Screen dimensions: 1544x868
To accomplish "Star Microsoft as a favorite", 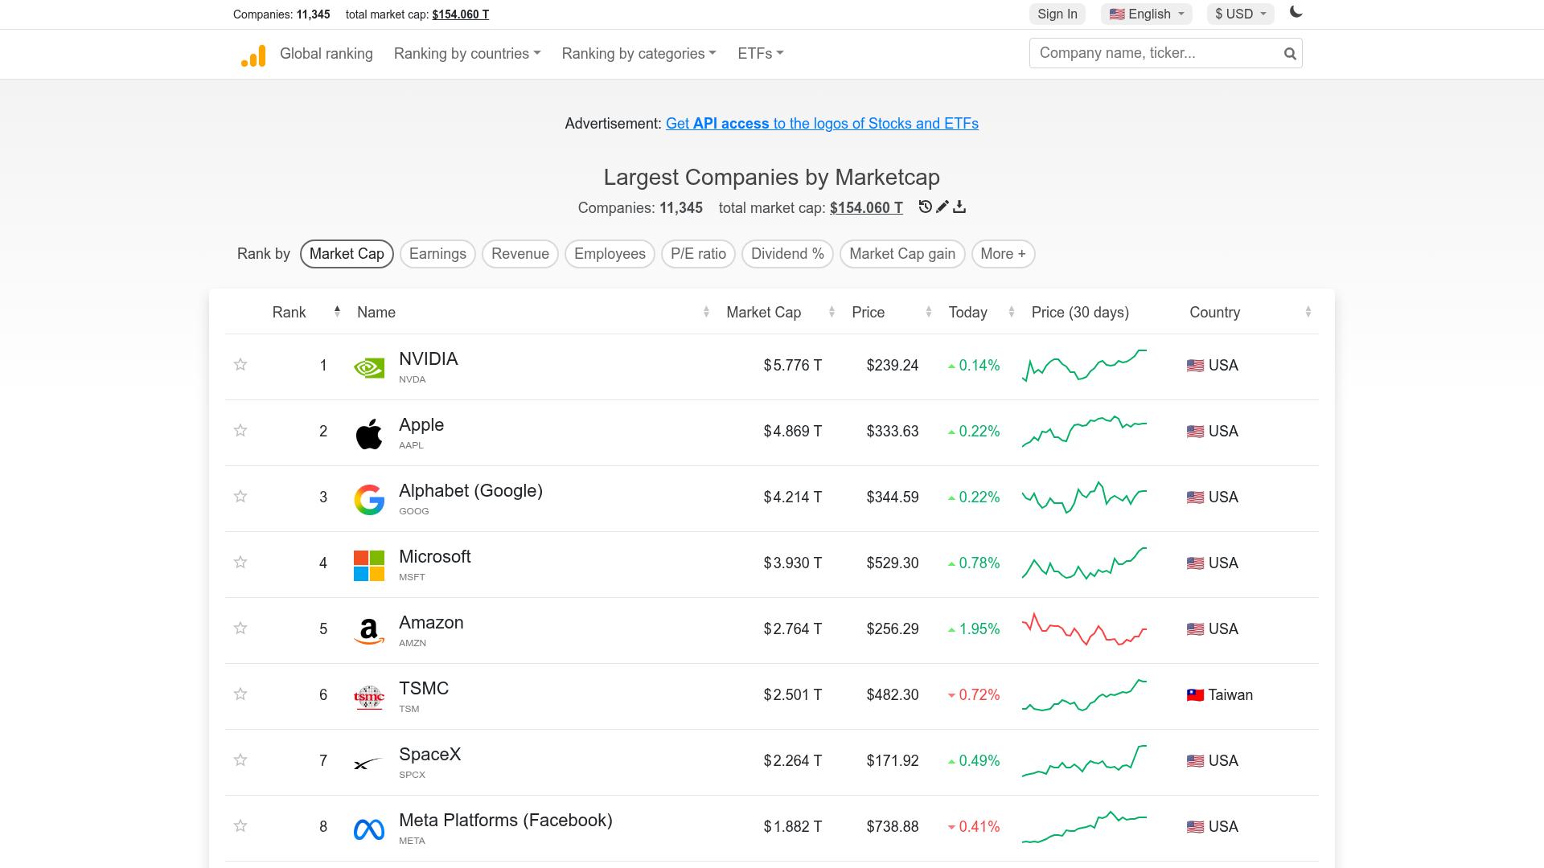I will [240, 562].
